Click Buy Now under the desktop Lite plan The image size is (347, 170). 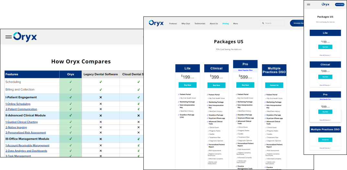(x=187, y=85)
